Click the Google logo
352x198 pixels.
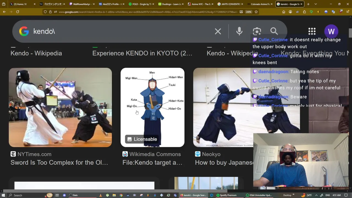24,31
